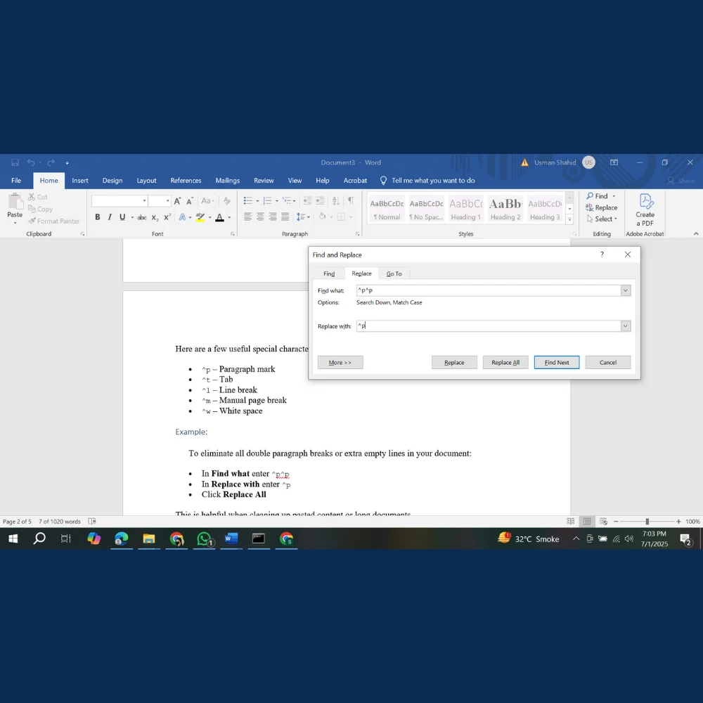Screen dimensions: 703x703
Task: Click the Replace with input field
Action: click(x=489, y=326)
